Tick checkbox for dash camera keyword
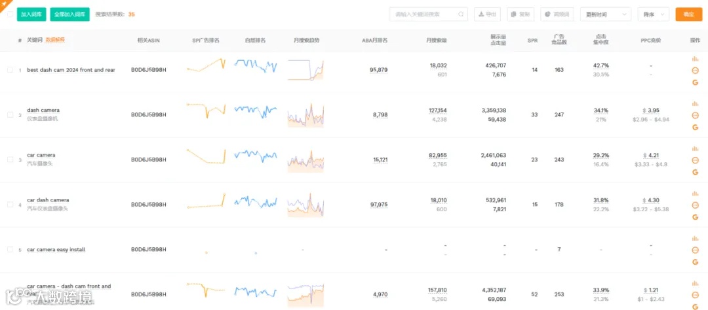This screenshot has height=310, width=708. 10,114
